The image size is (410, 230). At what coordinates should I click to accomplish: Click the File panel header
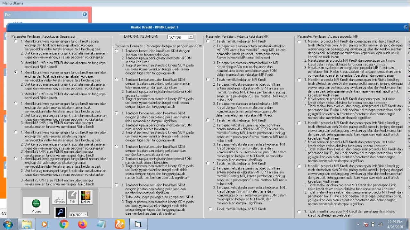tap(46, 15)
